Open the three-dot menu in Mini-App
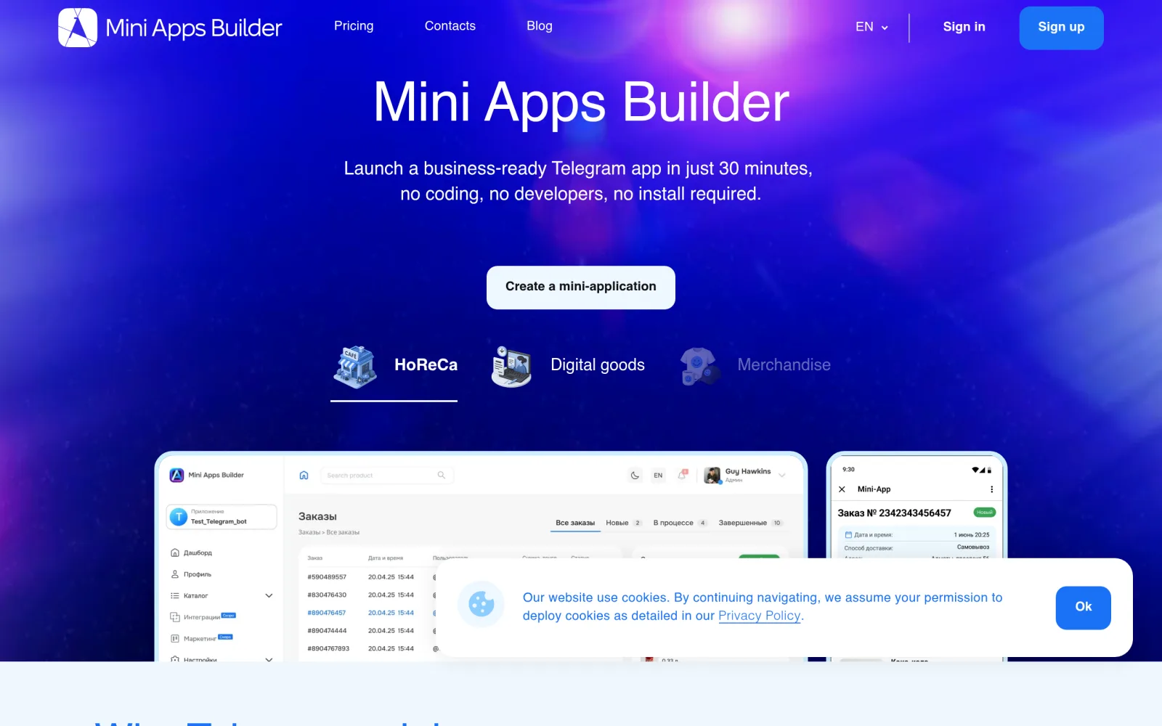The height and width of the screenshot is (726, 1162). click(991, 489)
